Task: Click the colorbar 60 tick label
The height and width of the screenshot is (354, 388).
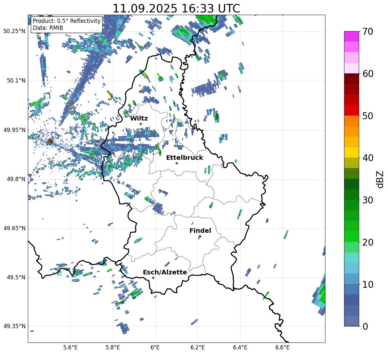Action: pyautogui.click(x=368, y=74)
